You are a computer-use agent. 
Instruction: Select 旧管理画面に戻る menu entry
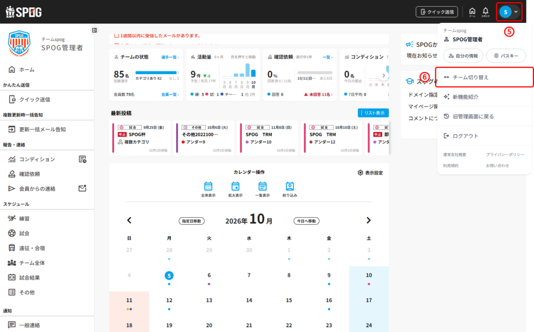coord(484,116)
